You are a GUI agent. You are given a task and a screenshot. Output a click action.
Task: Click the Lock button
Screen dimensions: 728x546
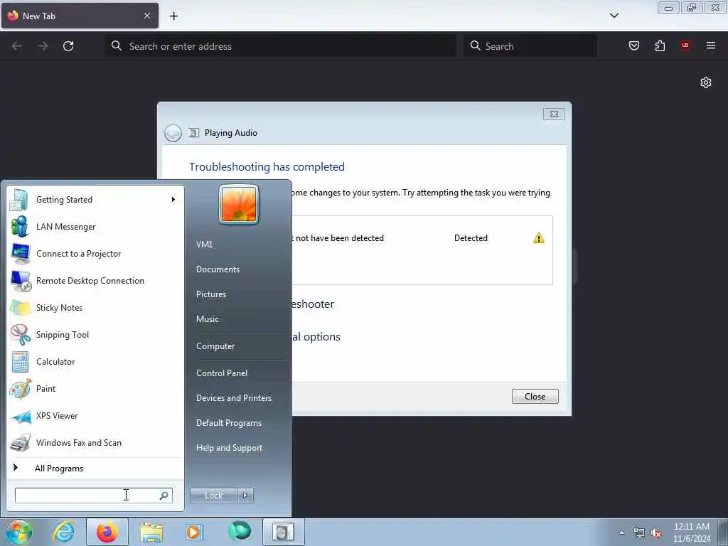[213, 496]
